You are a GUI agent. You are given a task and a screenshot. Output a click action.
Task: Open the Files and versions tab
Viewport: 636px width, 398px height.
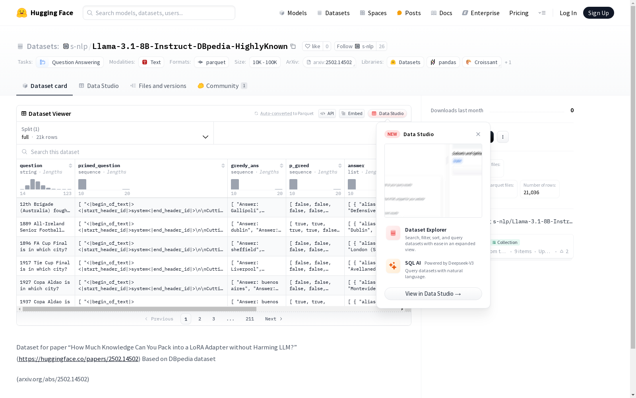(x=158, y=86)
